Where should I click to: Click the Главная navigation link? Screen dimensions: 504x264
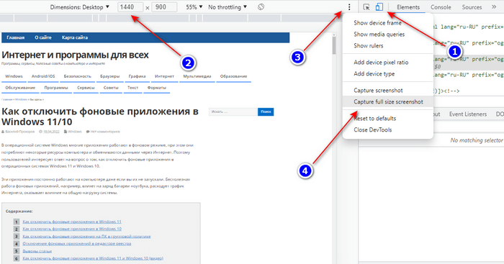[15, 37]
